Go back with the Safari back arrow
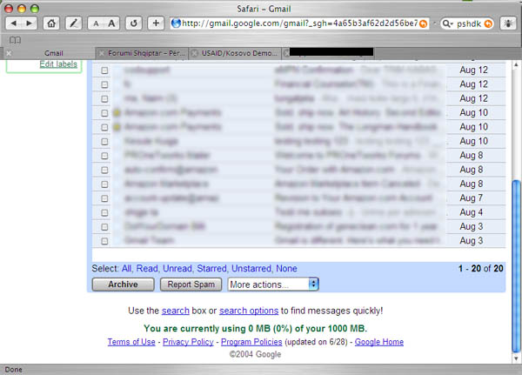The height and width of the screenshot is (375, 522). click(x=14, y=23)
